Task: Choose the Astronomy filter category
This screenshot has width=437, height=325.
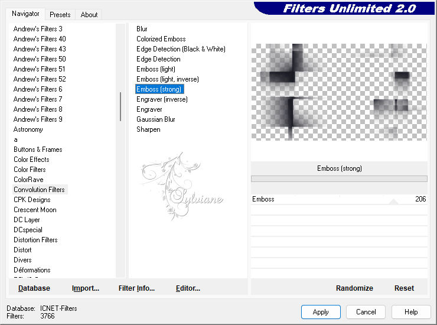Action: point(28,129)
